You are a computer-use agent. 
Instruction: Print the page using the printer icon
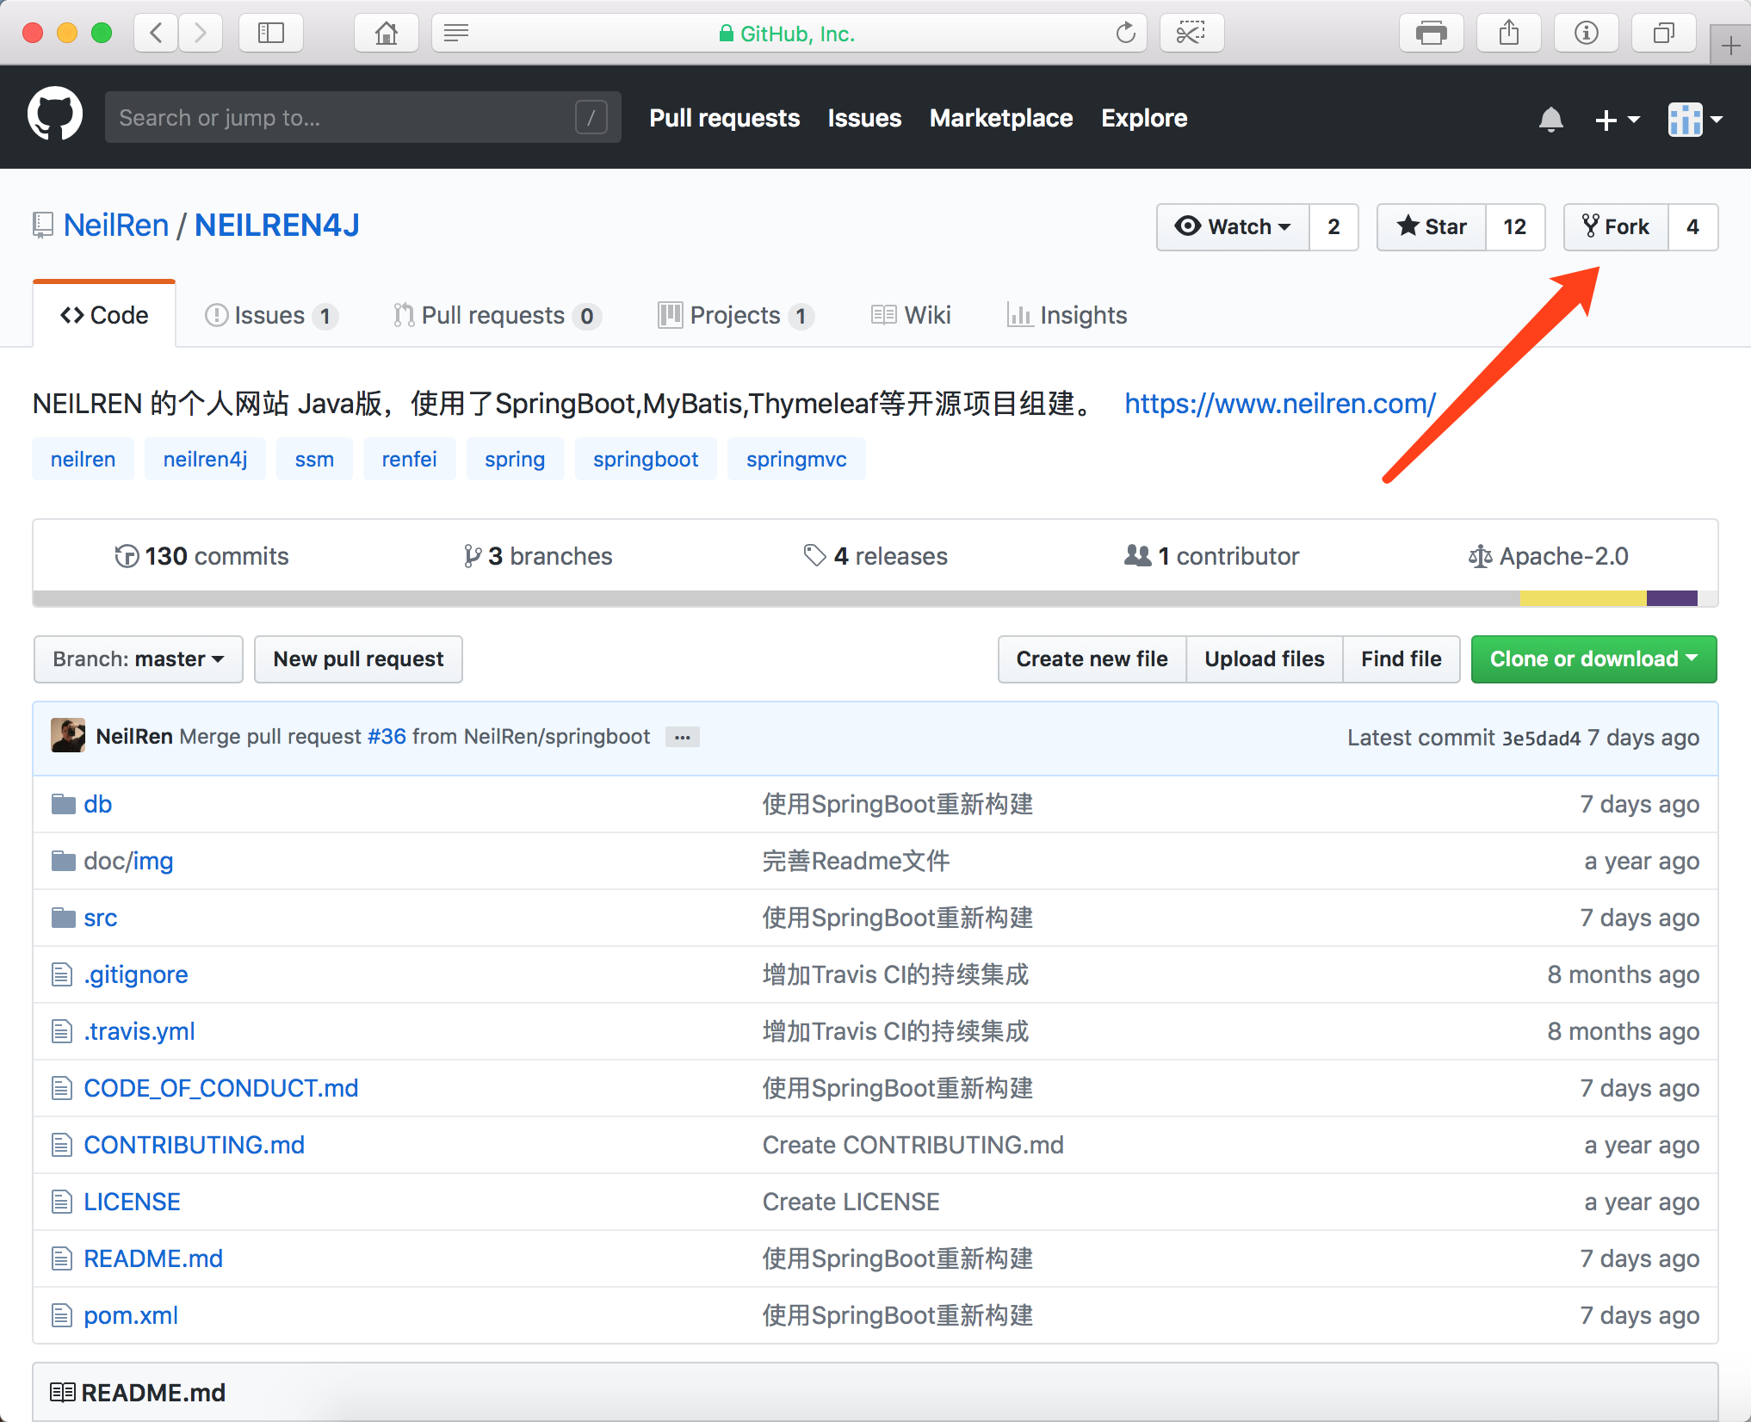(1432, 34)
